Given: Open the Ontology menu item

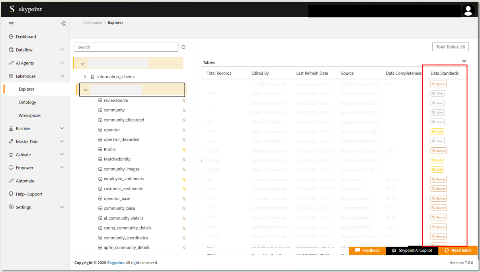Looking at the screenshot, I should 27,102.
